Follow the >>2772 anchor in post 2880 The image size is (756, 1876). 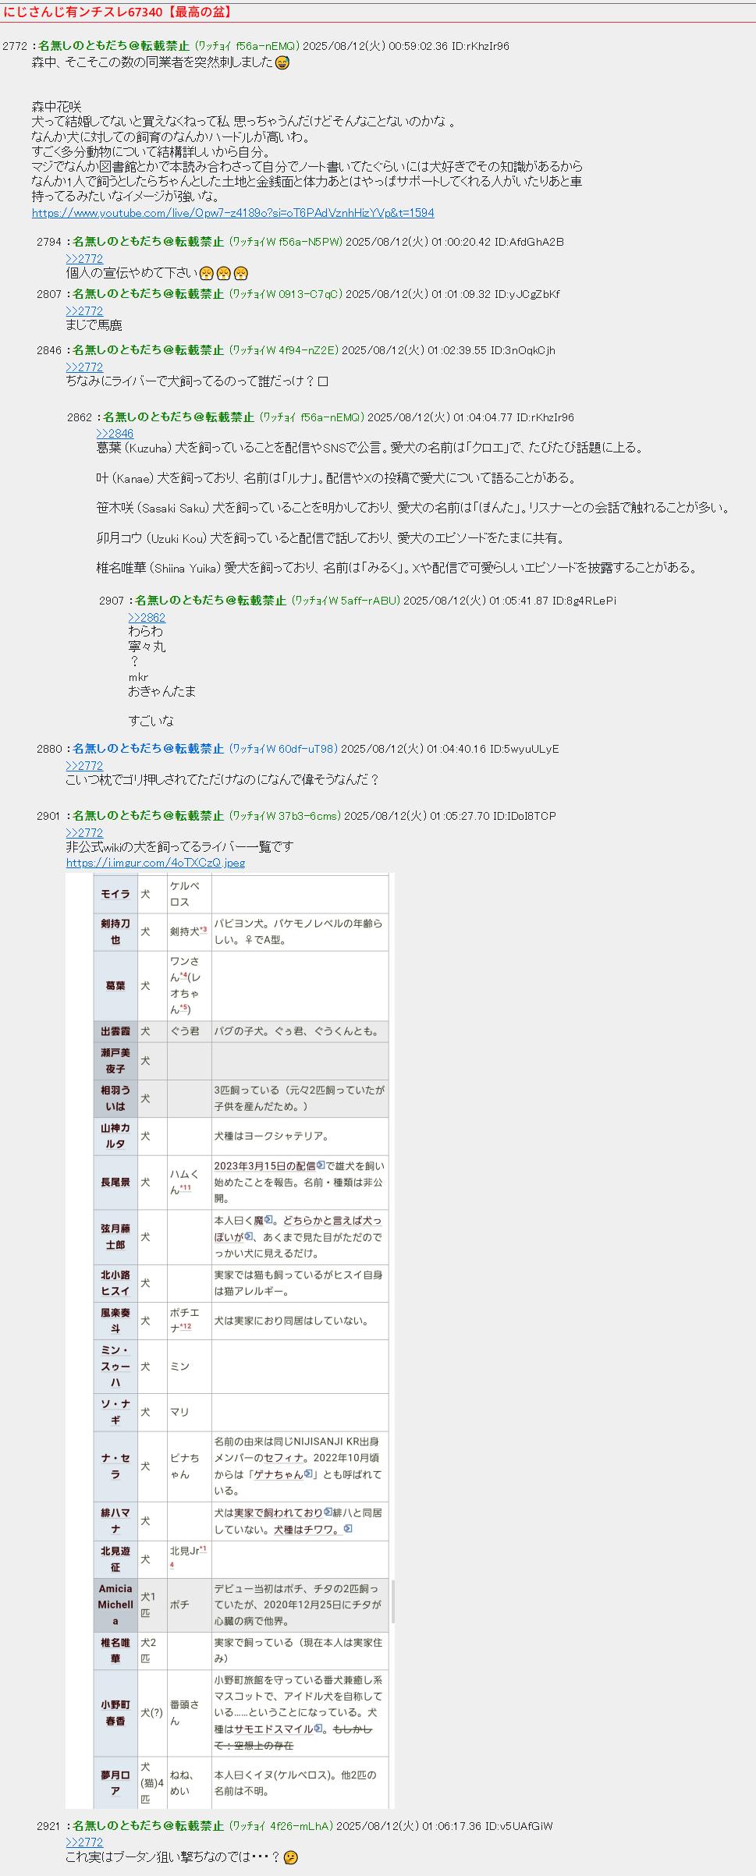84,766
